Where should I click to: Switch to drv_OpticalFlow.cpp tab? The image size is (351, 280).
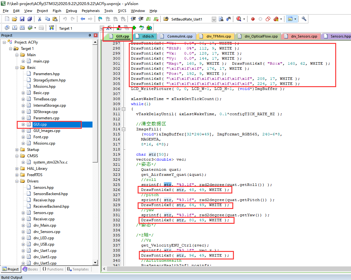pyautogui.click(x=258, y=36)
